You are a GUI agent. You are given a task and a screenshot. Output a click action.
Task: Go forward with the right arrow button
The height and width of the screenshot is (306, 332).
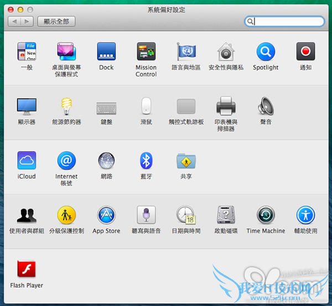pos(27,22)
